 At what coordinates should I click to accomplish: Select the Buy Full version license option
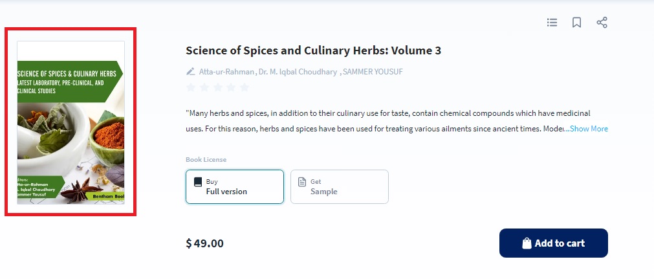pyautogui.click(x=234, y=186)
